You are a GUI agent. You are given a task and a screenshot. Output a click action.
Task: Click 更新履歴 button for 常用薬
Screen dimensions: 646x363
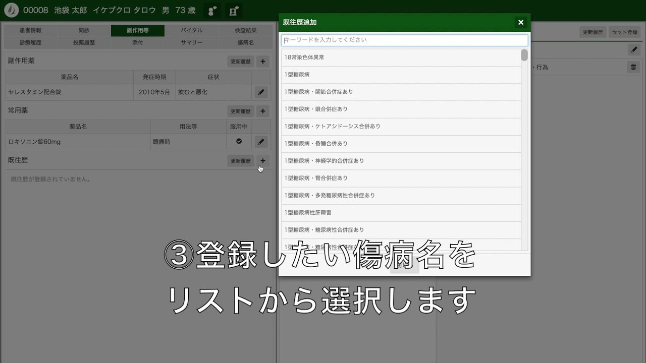[241, 111]
